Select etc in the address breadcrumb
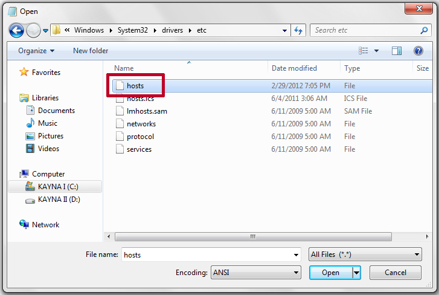This screenshot has height=295, width=439. pyautogui.click(x=202, y=30)
